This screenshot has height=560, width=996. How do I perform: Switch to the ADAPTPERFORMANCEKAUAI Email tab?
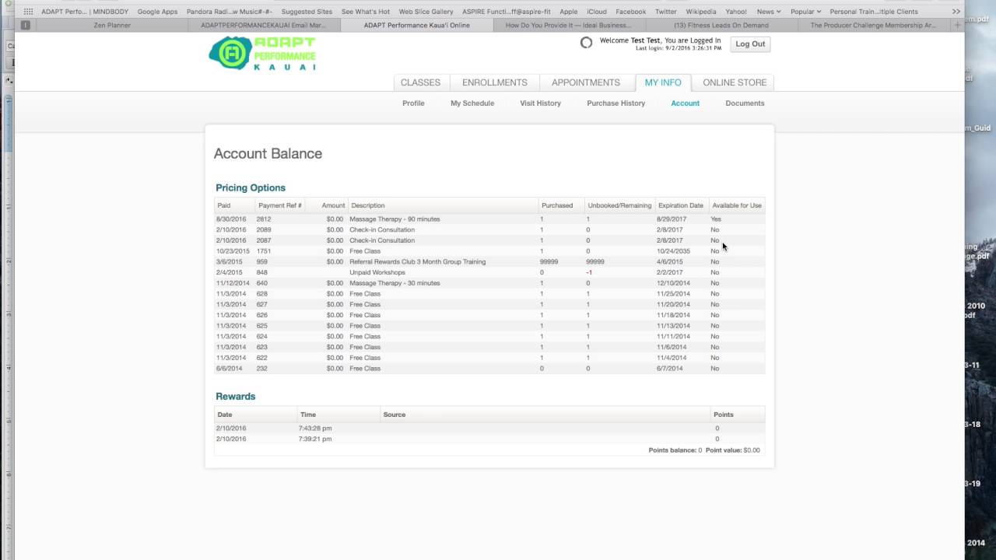(x=263, y=25)
